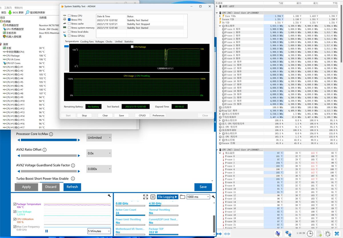Click HWiNFO expand arrows icon
This screenshot has width=343, height=238.
click(x=219, y=234)
